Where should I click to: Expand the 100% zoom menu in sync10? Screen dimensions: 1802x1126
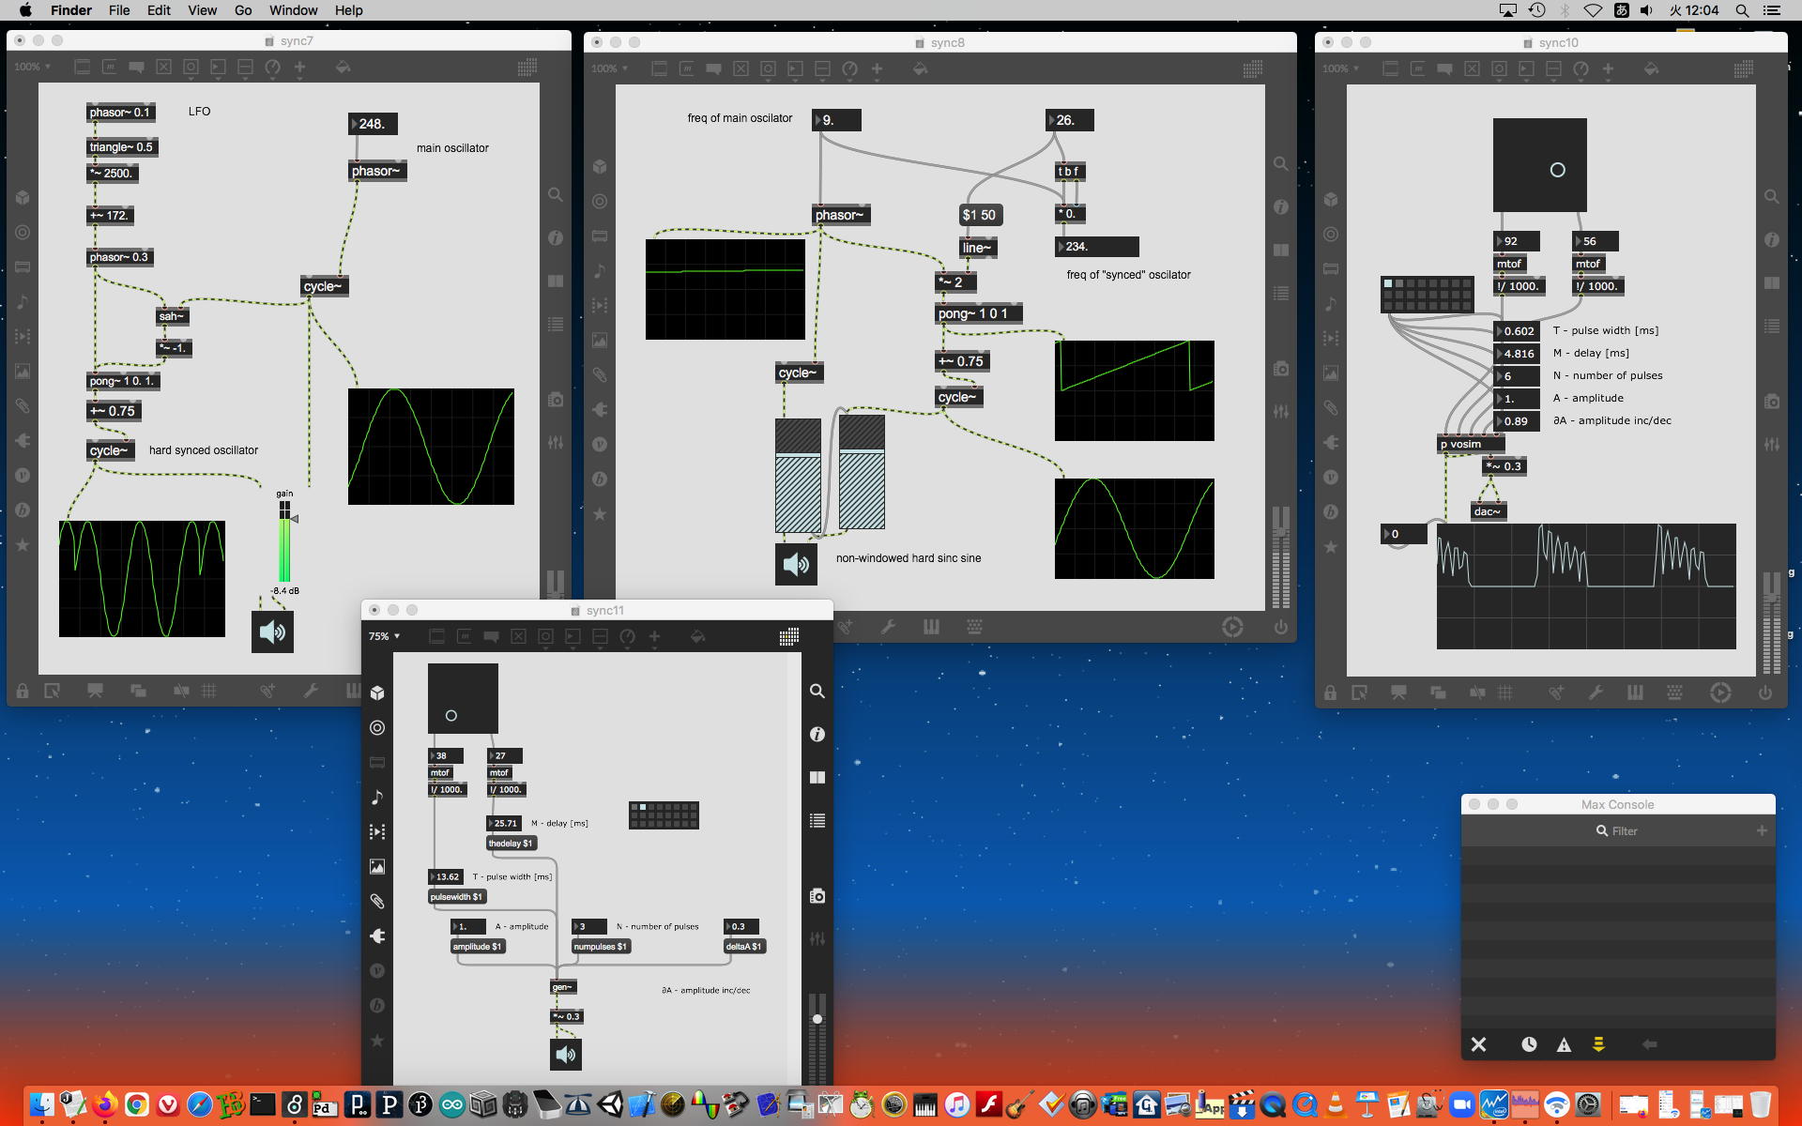pos(1341,68)
